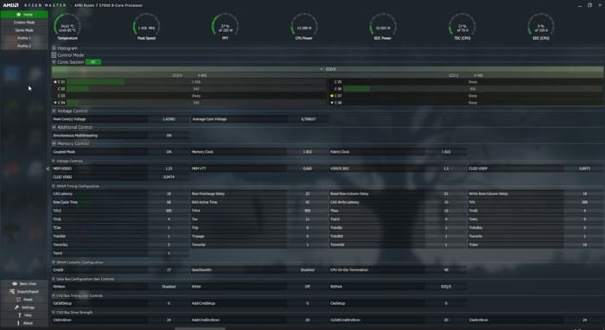Toggle Simultaneous Multithreading ON value
This screenshot has height=330, width=605.
(x=169, y=136)
